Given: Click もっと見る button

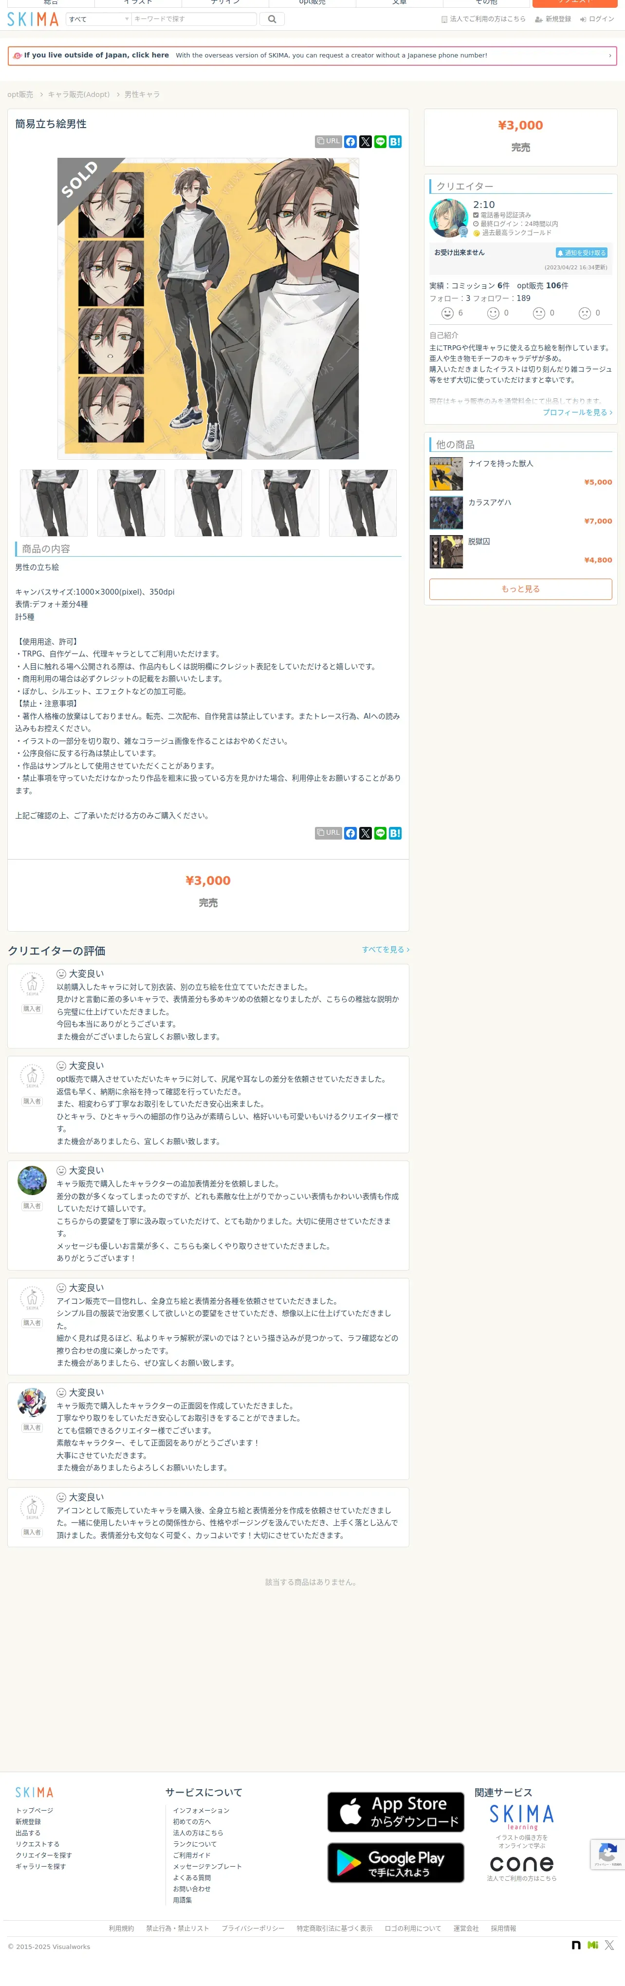Looking at the screenshot, I should [x=521, y=589].
